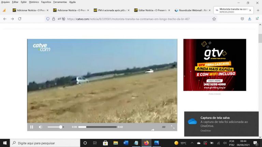Open the Ajuda menu
The image size is (262, 147).
point(72,2)
